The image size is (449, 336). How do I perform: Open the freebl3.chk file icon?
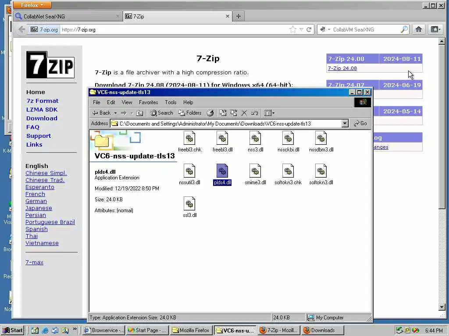[x=189, y=139]
